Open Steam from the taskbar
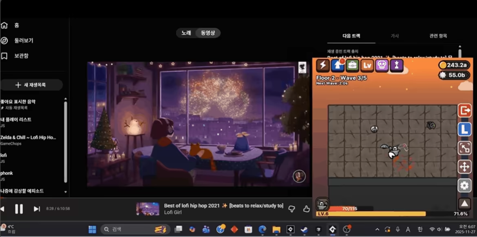The image size is (477, 237). pos(304,229)
